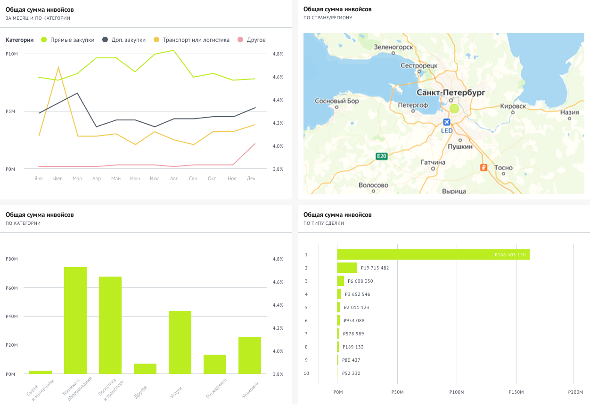Select the Техника и оборудование bar
The width and height of the screenshot is (590, 405).
point(75,320)
